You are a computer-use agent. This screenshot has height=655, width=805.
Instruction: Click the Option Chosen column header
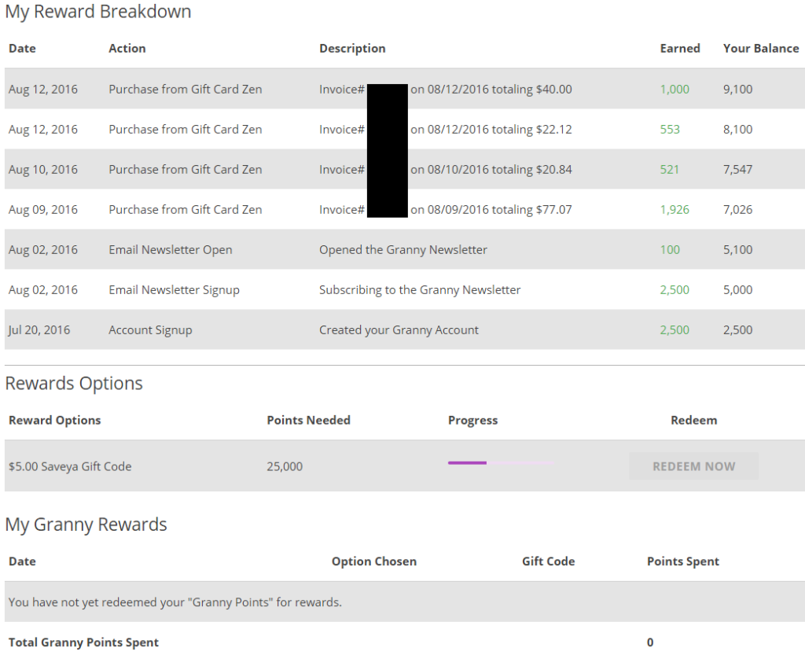coord(373,561)
